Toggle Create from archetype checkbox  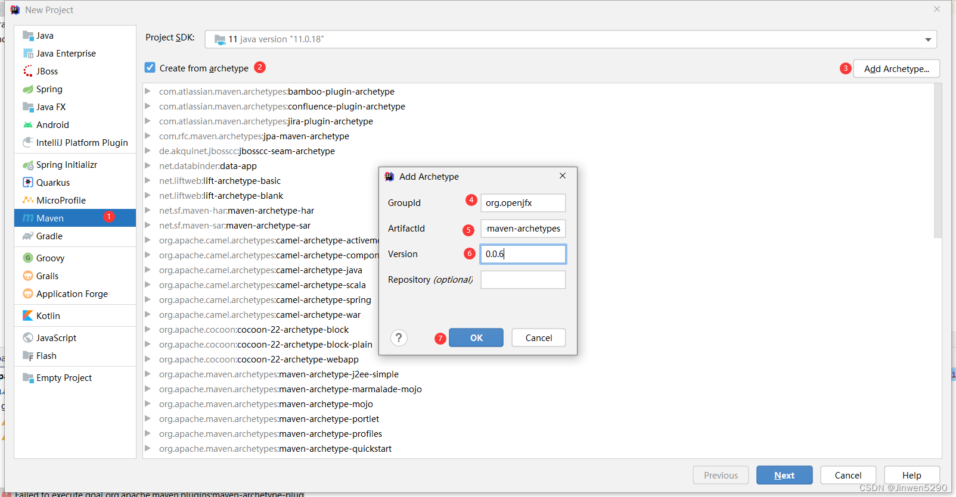tap(150, 68)
